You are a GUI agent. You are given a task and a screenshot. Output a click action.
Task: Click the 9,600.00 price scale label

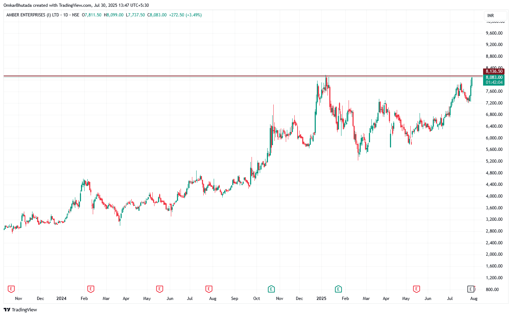pyautogui.click(x=494, y=33)
